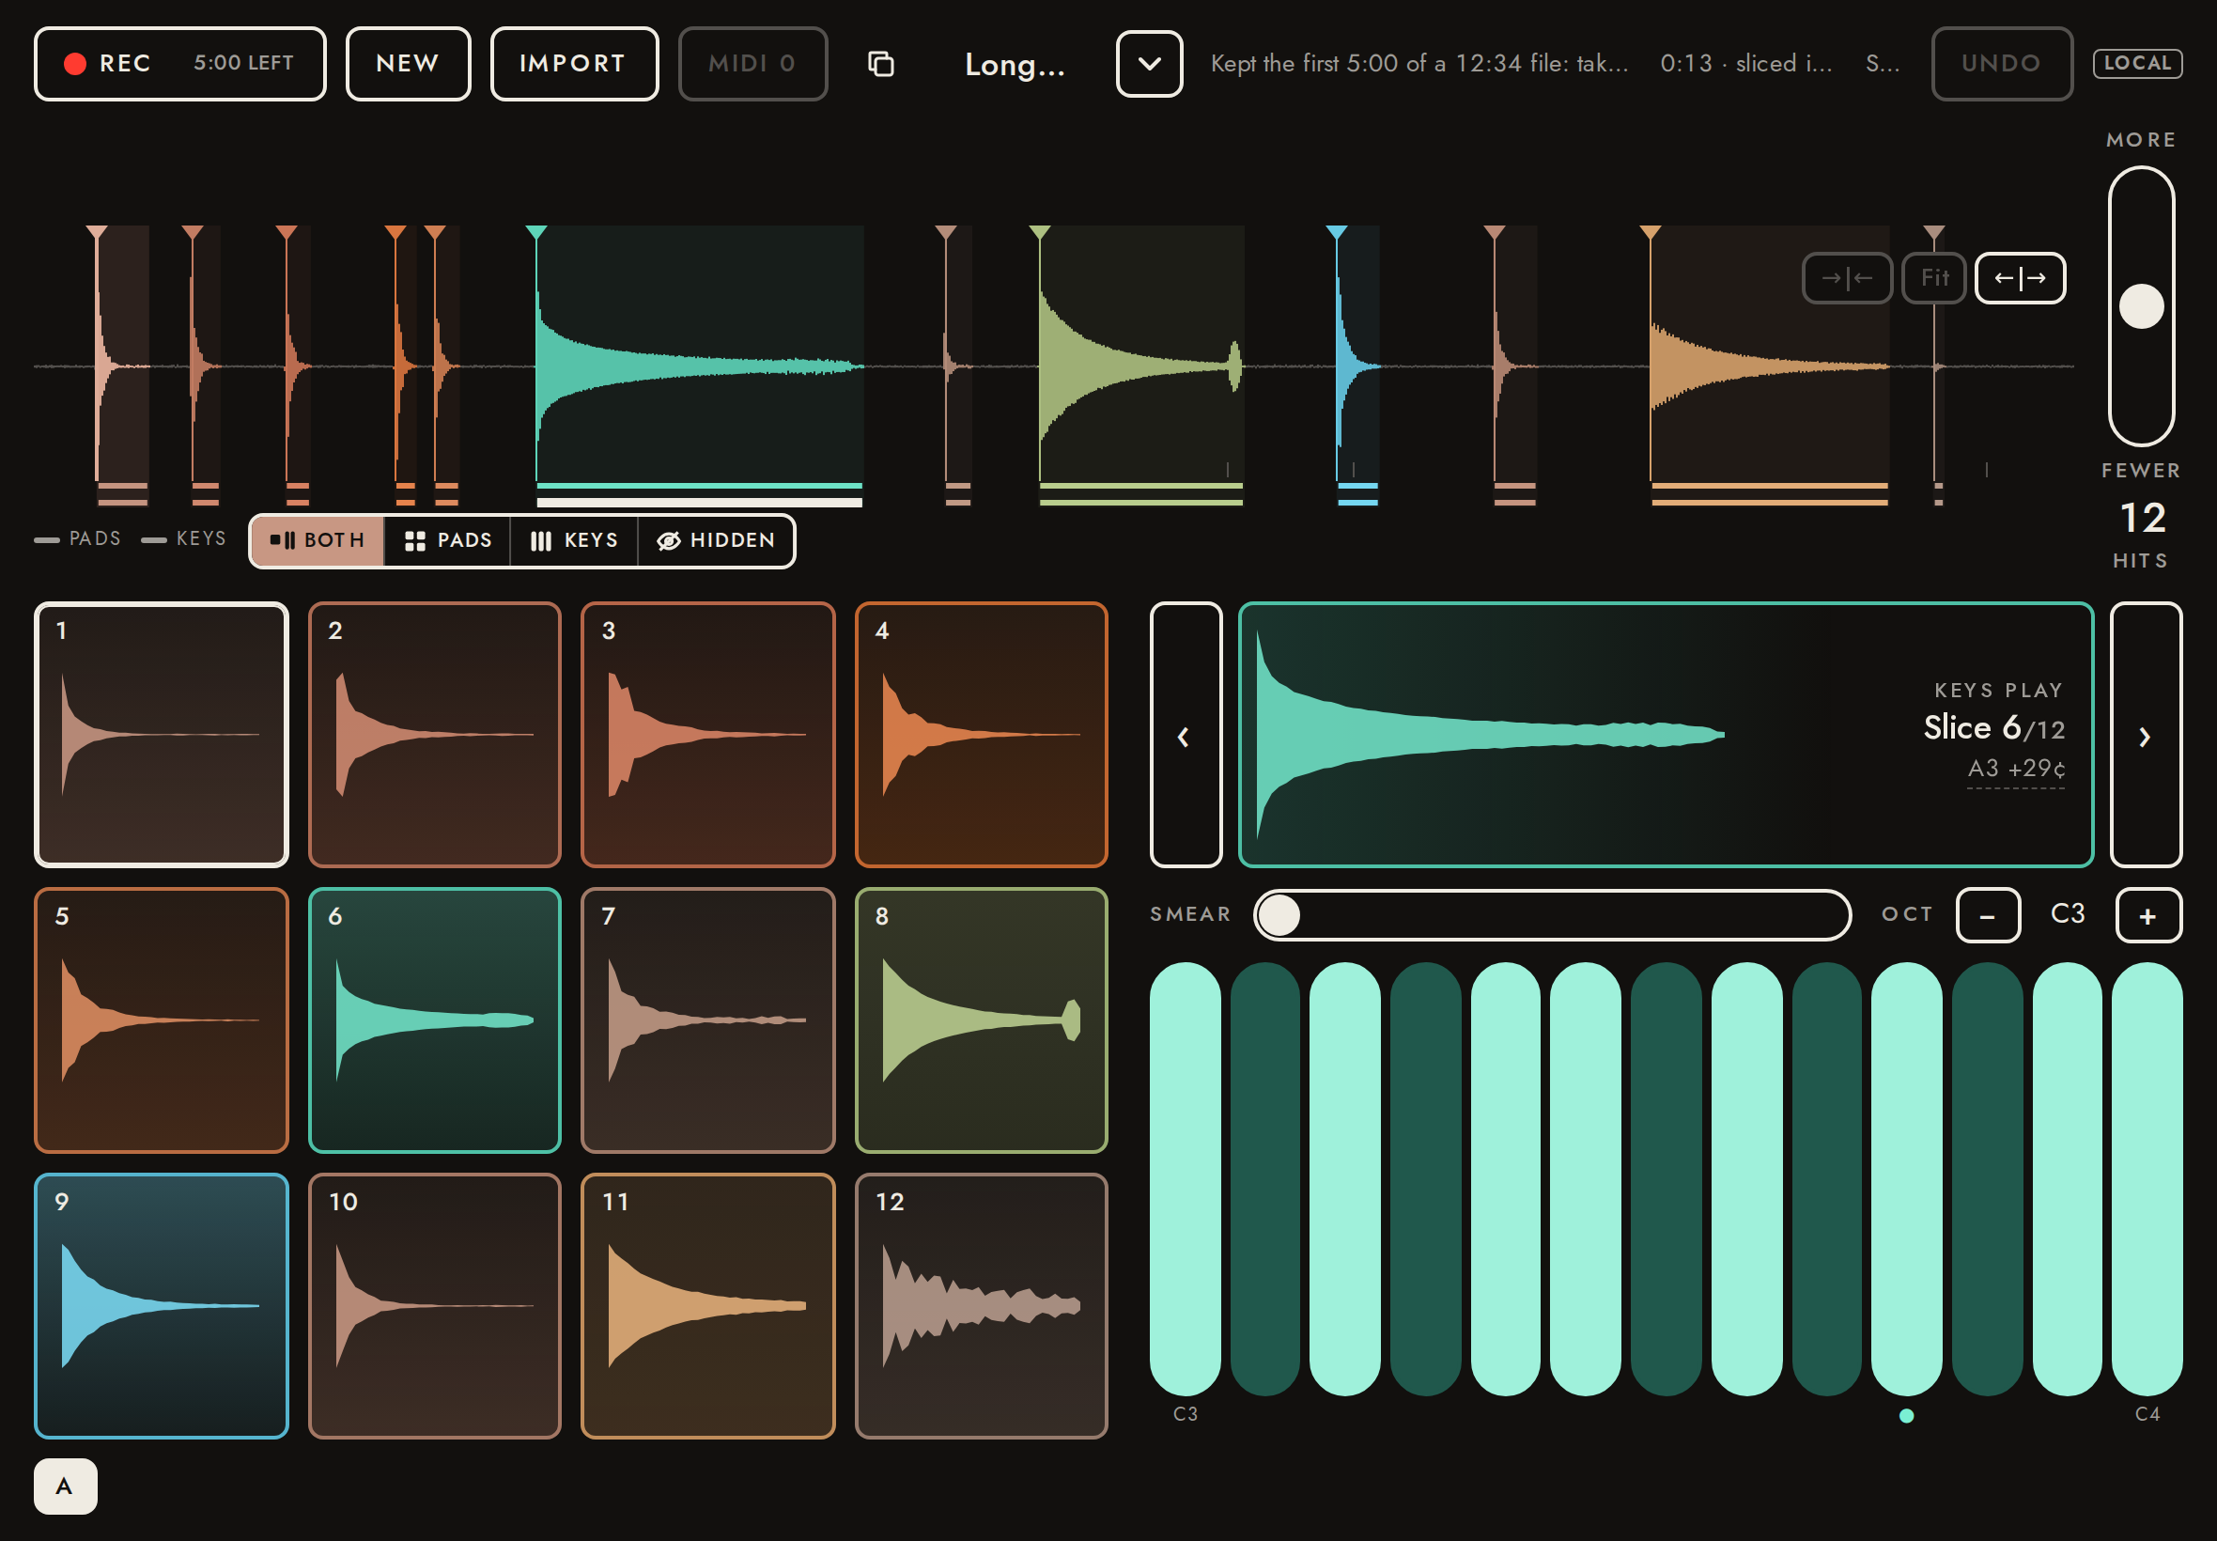Select the green slice marker on the waveform

click(1040, 233)
